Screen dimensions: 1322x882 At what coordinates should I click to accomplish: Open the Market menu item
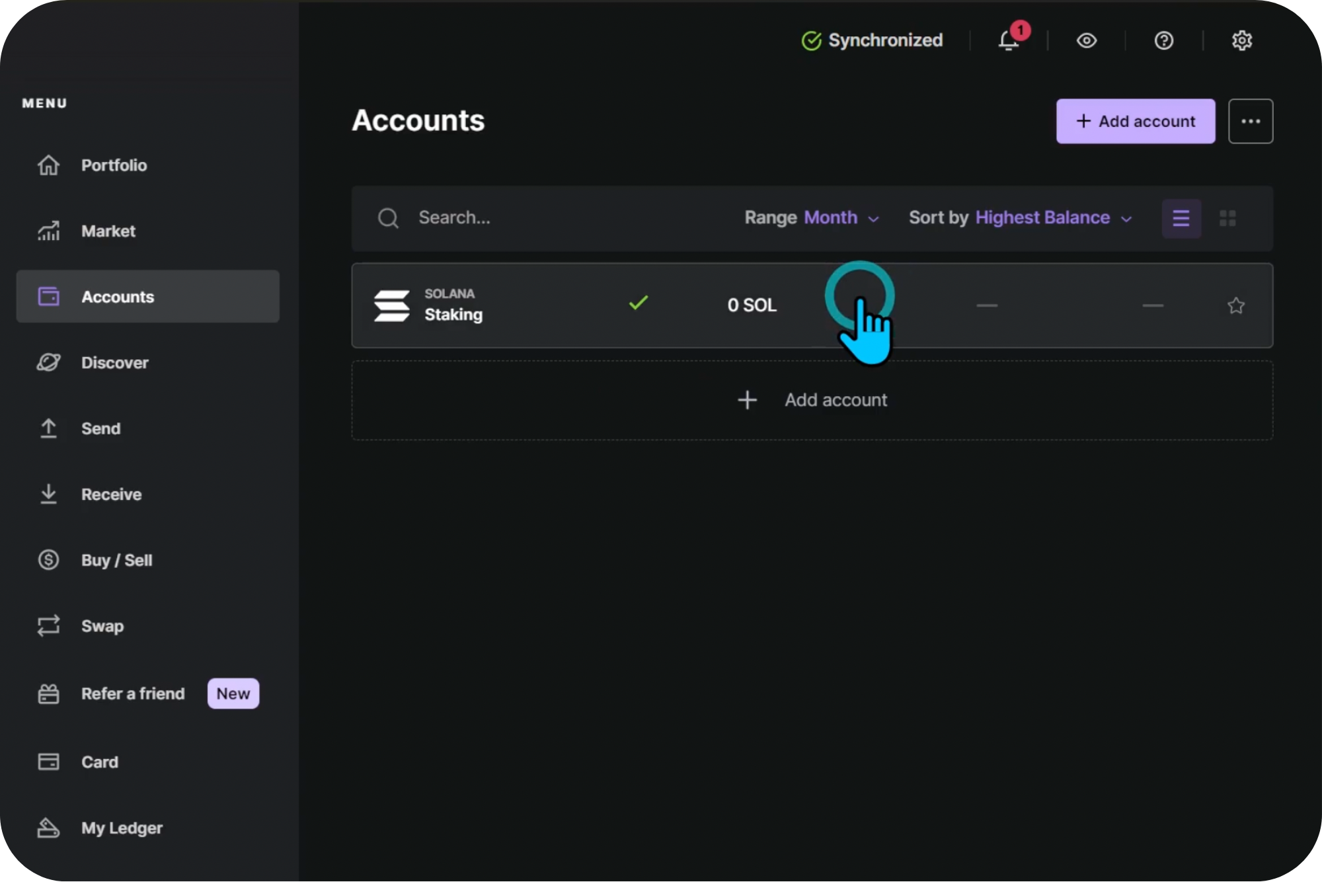pos(108,231)
